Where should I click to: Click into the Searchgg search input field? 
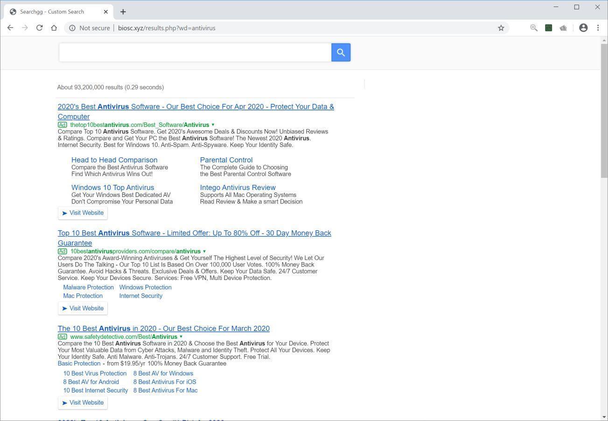pos(195,52)
